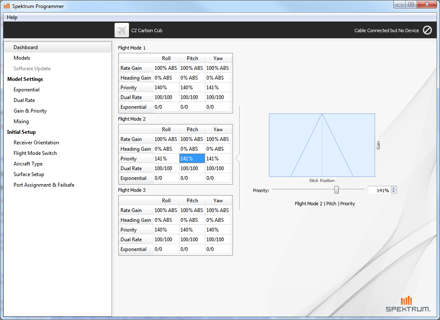Select Flight Mode 3 Yaw Dual Rate cell
Viewport: 440px width, 320px height.
tap(218, 240)
